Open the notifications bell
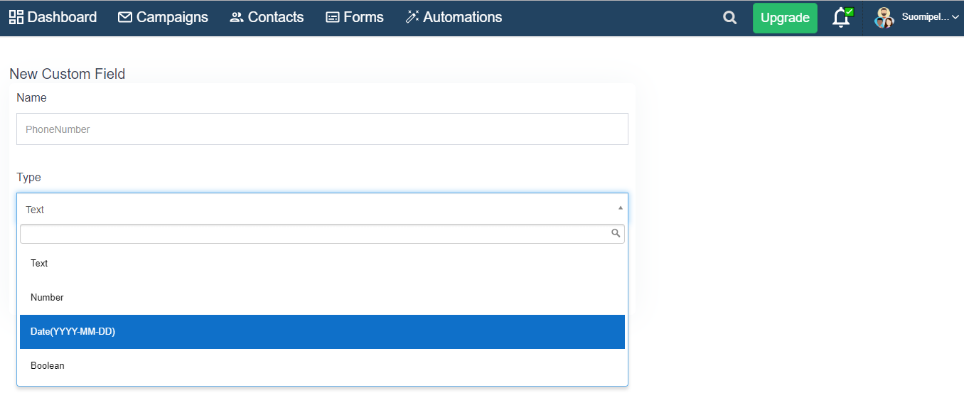 click(x=841, y=18)
